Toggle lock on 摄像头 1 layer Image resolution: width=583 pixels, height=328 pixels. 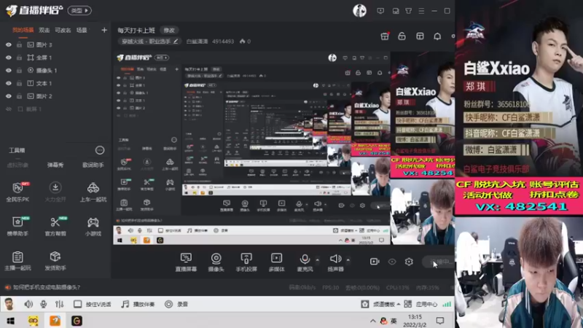(20, 70)
